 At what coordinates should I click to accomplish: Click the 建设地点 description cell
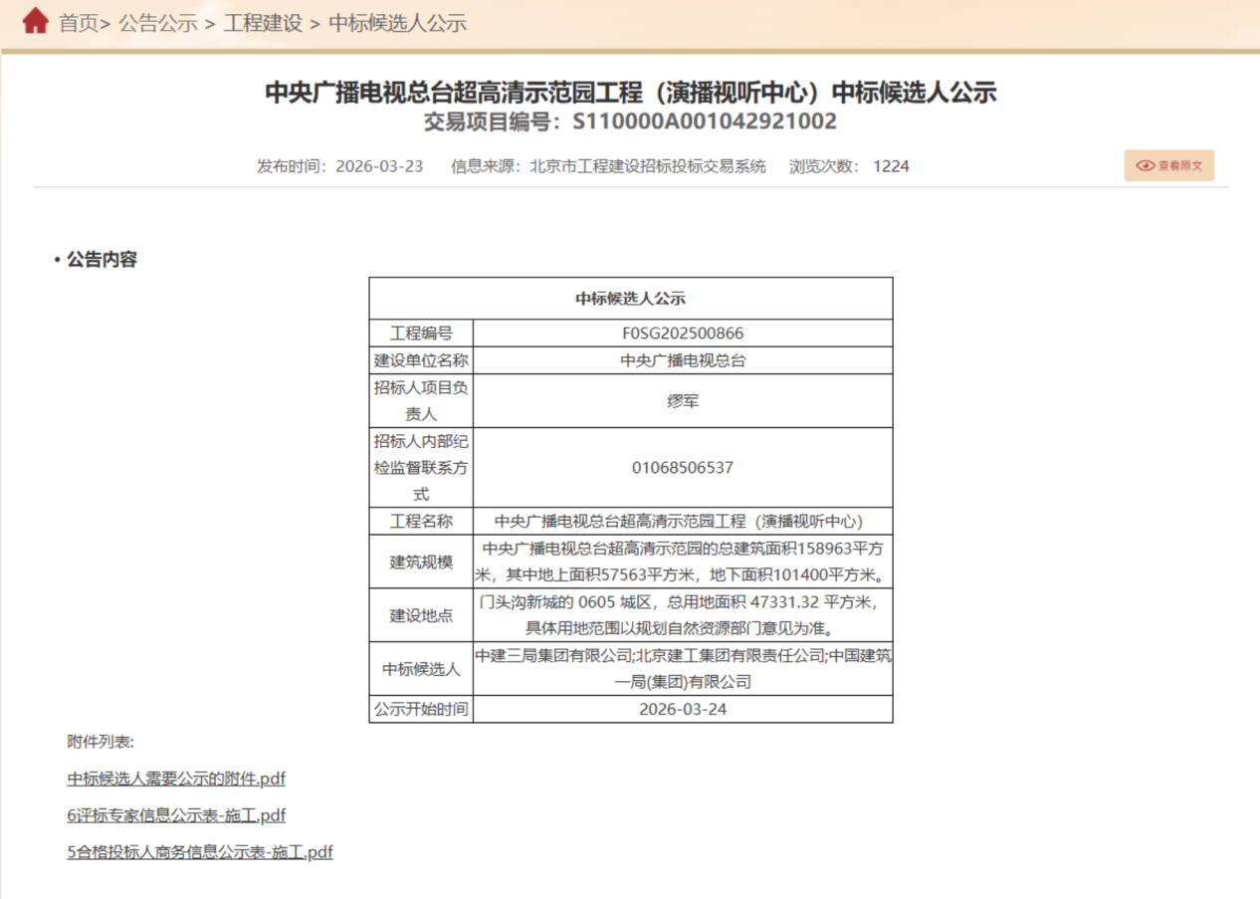click(683, 615)
